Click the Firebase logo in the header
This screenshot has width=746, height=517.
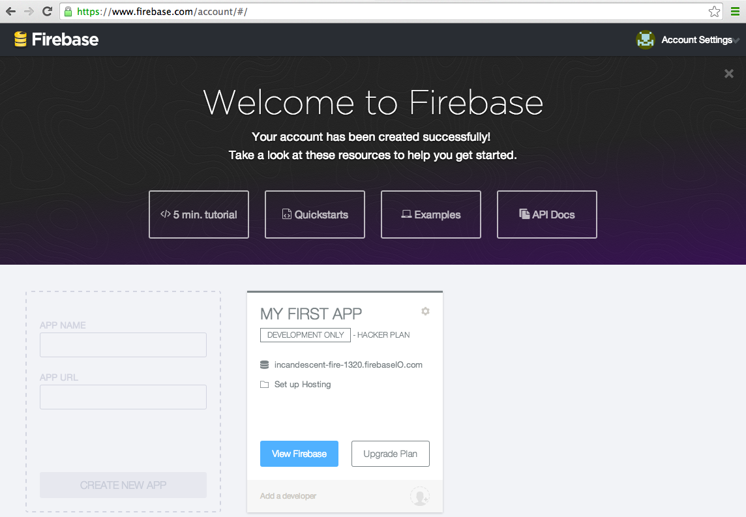coord(56,39)
